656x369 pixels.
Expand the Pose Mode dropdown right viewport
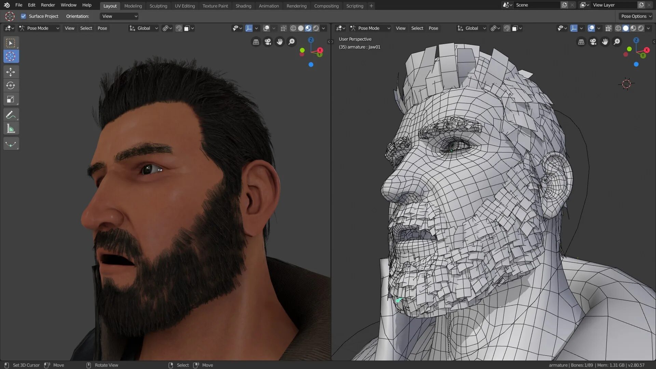[x=369, y=28]
